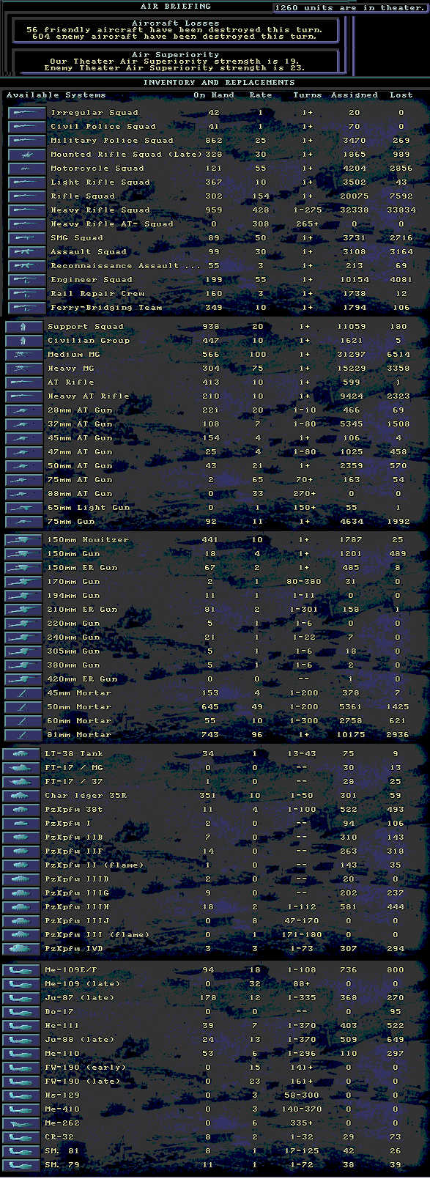Select the Me-109E/F aircraft icon
Image resolution: width=430 pixels, height=1179 pixels.
click(21, 970)
